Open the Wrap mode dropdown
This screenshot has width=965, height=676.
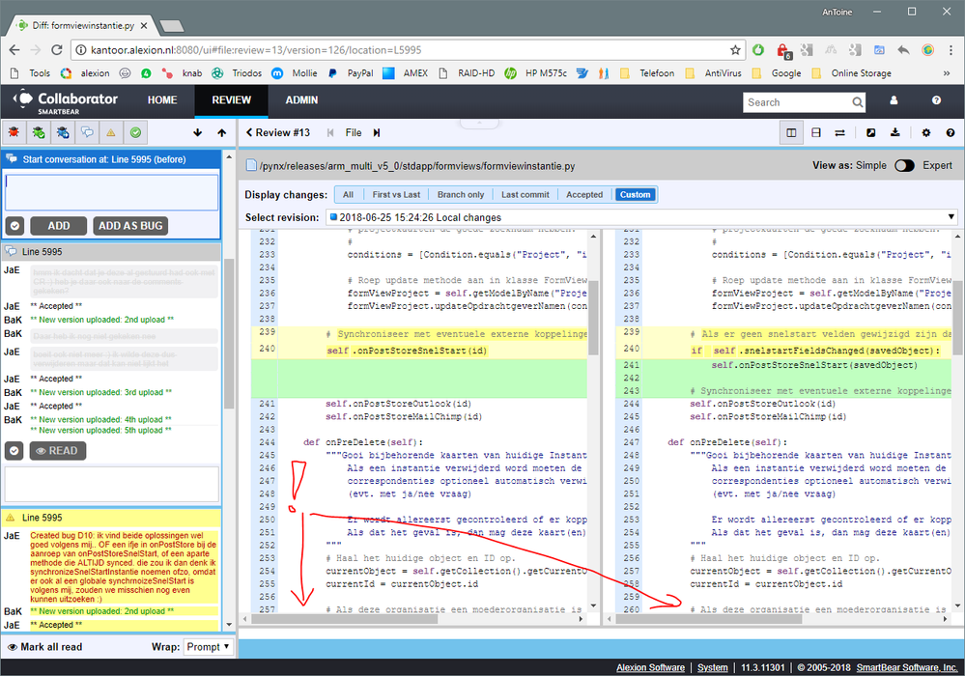[x=207, y=646]
